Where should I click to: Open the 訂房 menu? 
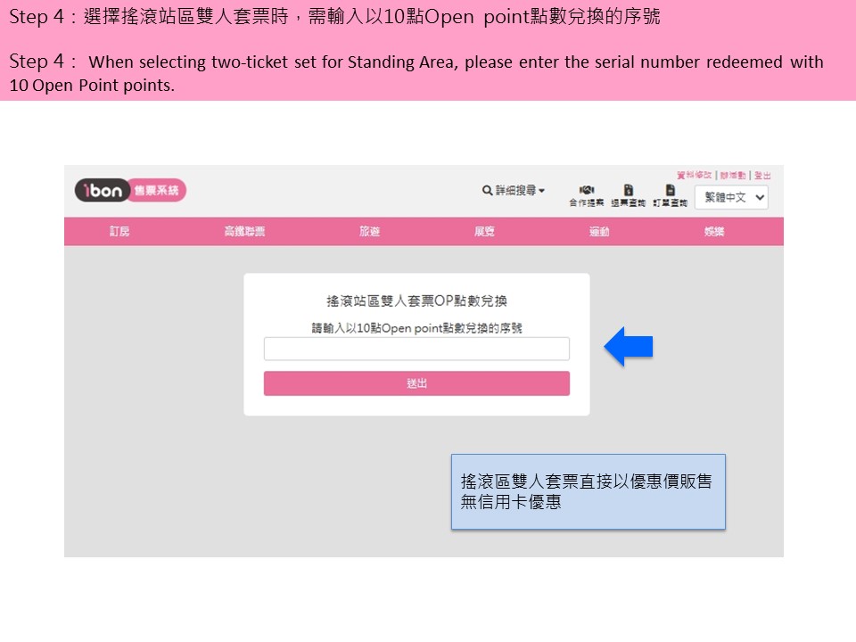(x=119, y=232)
